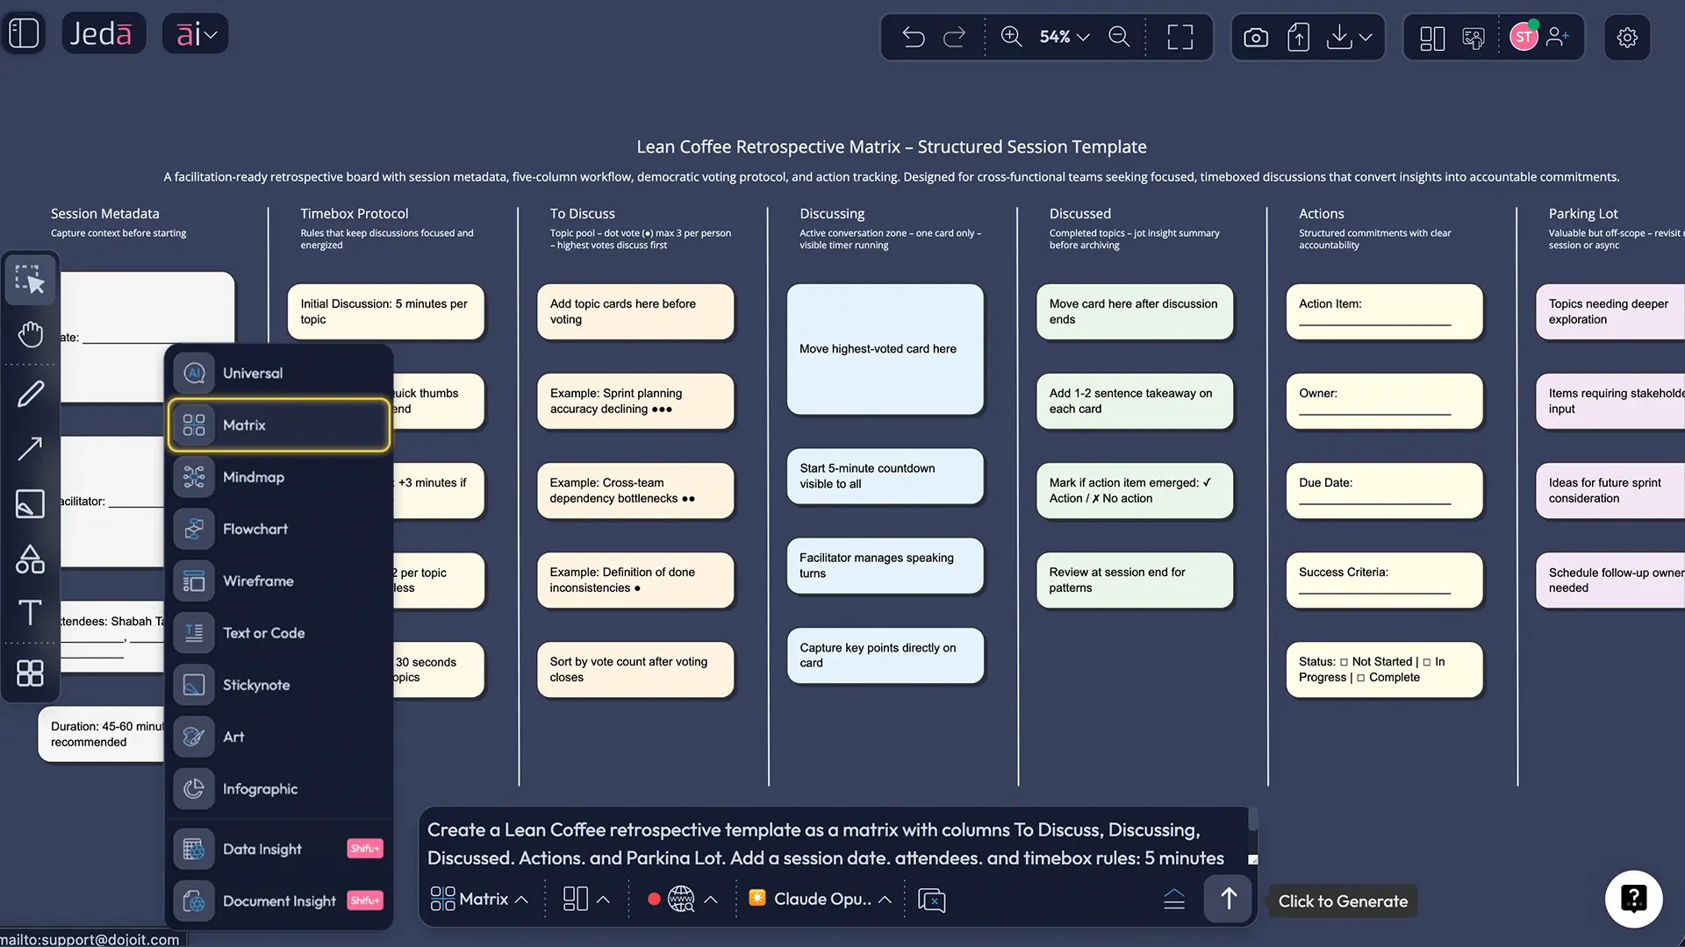Open the ai menu dropdown
This screenshot has width=1685, height=947.
pyautogui.click(x=196, y=33)
